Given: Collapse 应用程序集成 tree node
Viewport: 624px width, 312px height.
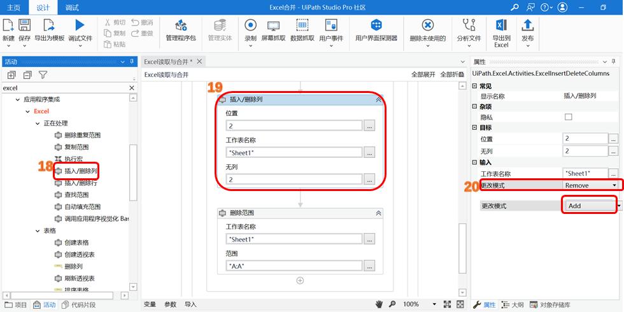Looking at the screenshot, I should tap(18, 99).
